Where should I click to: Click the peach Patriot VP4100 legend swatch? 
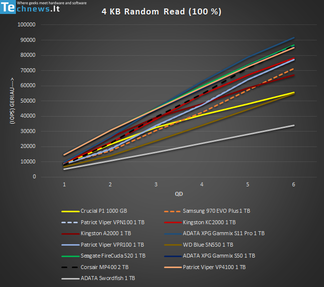click(x=173, y=268)
